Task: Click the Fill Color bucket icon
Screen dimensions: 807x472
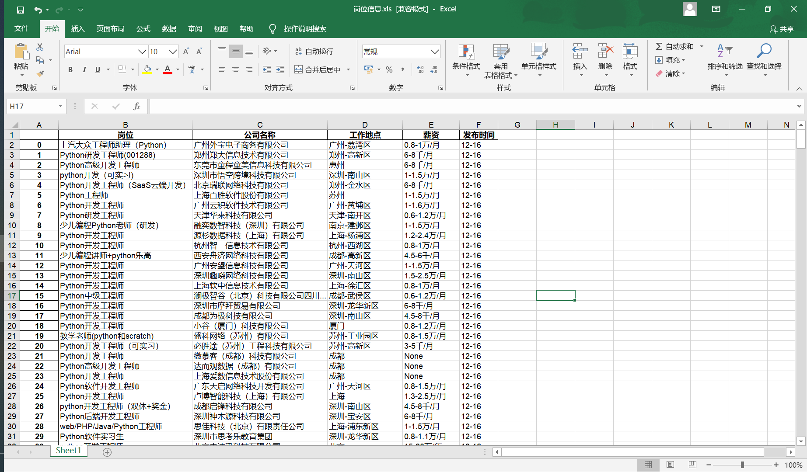Action: click(147, 69)
